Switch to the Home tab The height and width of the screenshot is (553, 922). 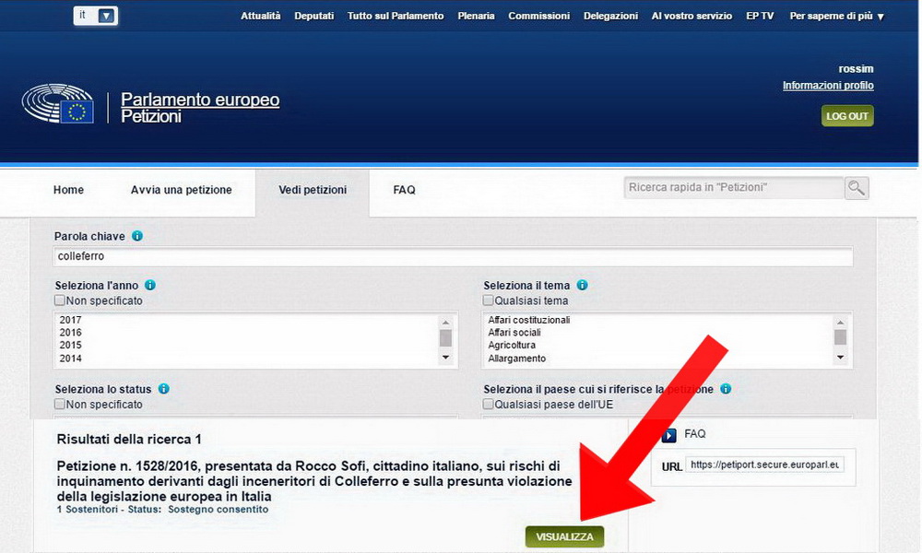68,190
